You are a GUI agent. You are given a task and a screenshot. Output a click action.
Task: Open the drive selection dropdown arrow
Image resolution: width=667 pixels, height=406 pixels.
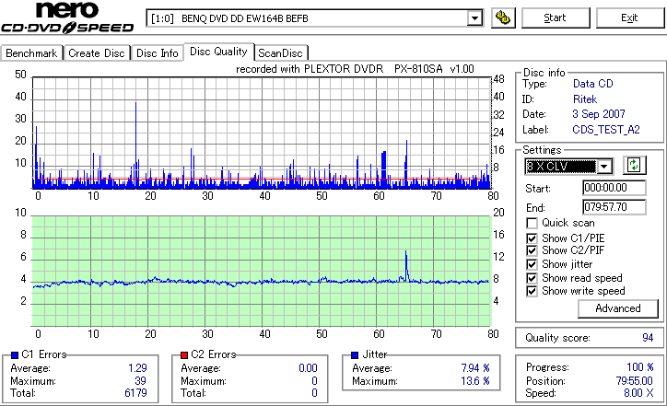[x=474, y=18]
